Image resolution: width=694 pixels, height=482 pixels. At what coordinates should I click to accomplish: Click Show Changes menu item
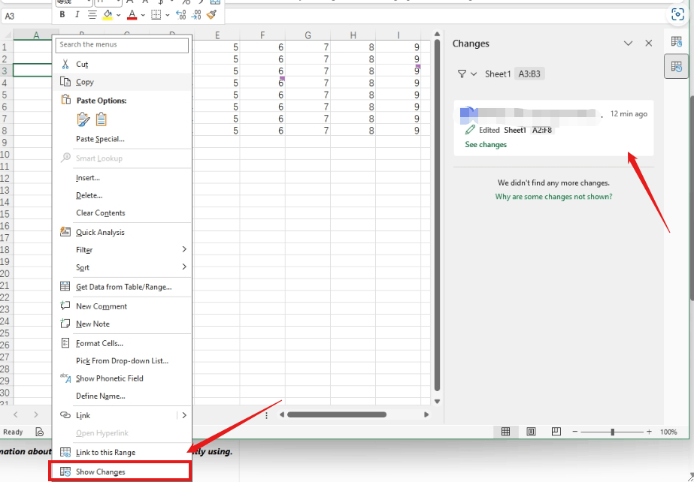pyautogui.click(x=120, y=471)
